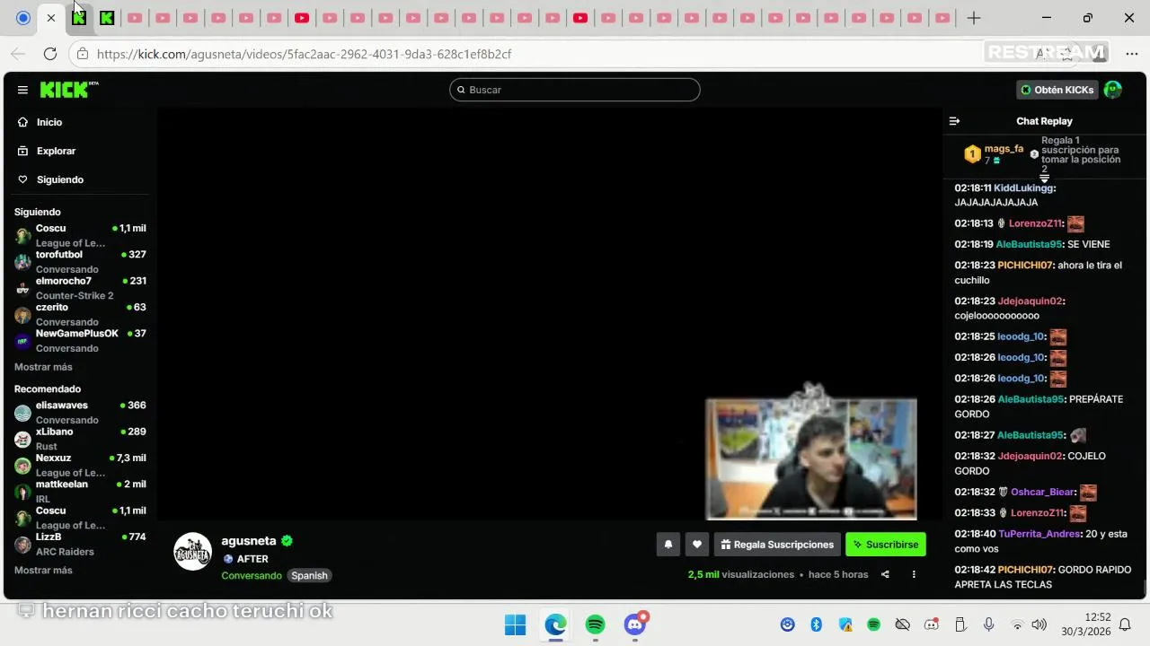Viewport: 1150px width, 646px height.
Task: Open the Inicio home page
Action: [49, 122]
